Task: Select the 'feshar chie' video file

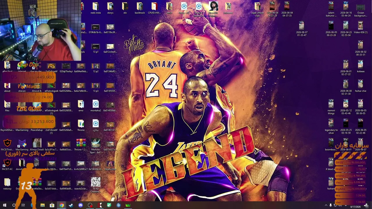Action: pyautogui.click(x=361, y=87)
